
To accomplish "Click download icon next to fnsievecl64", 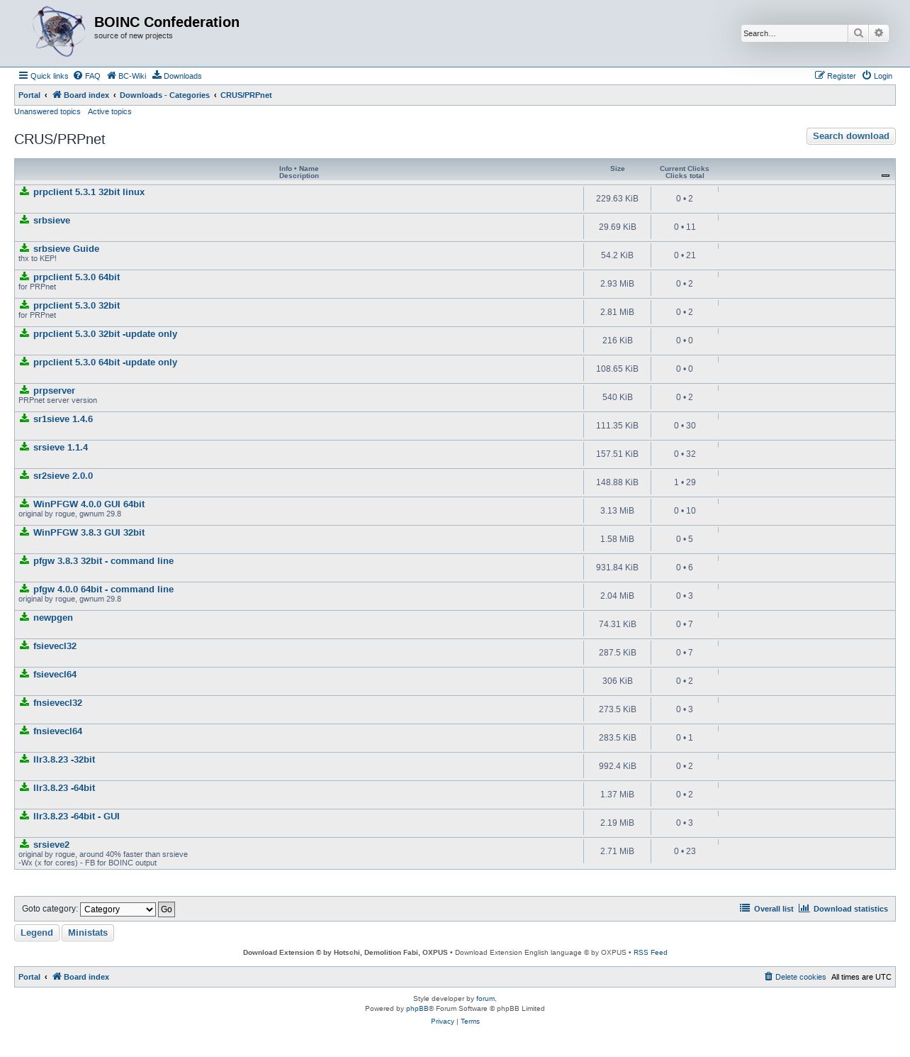I will [24, 731].
